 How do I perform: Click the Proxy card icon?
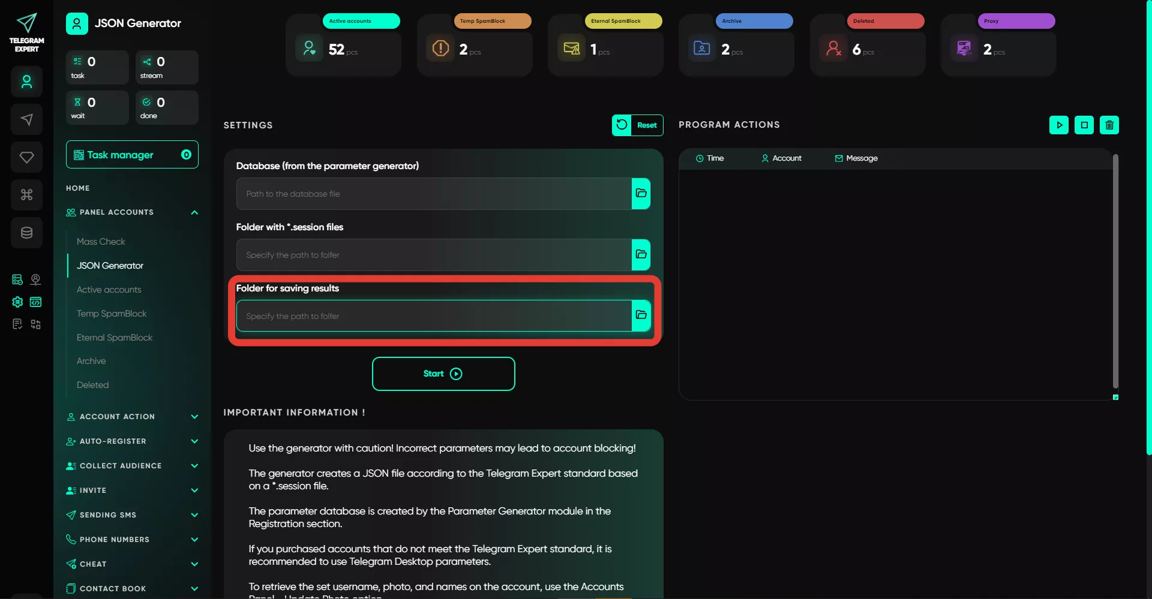(x=964, y=48)
